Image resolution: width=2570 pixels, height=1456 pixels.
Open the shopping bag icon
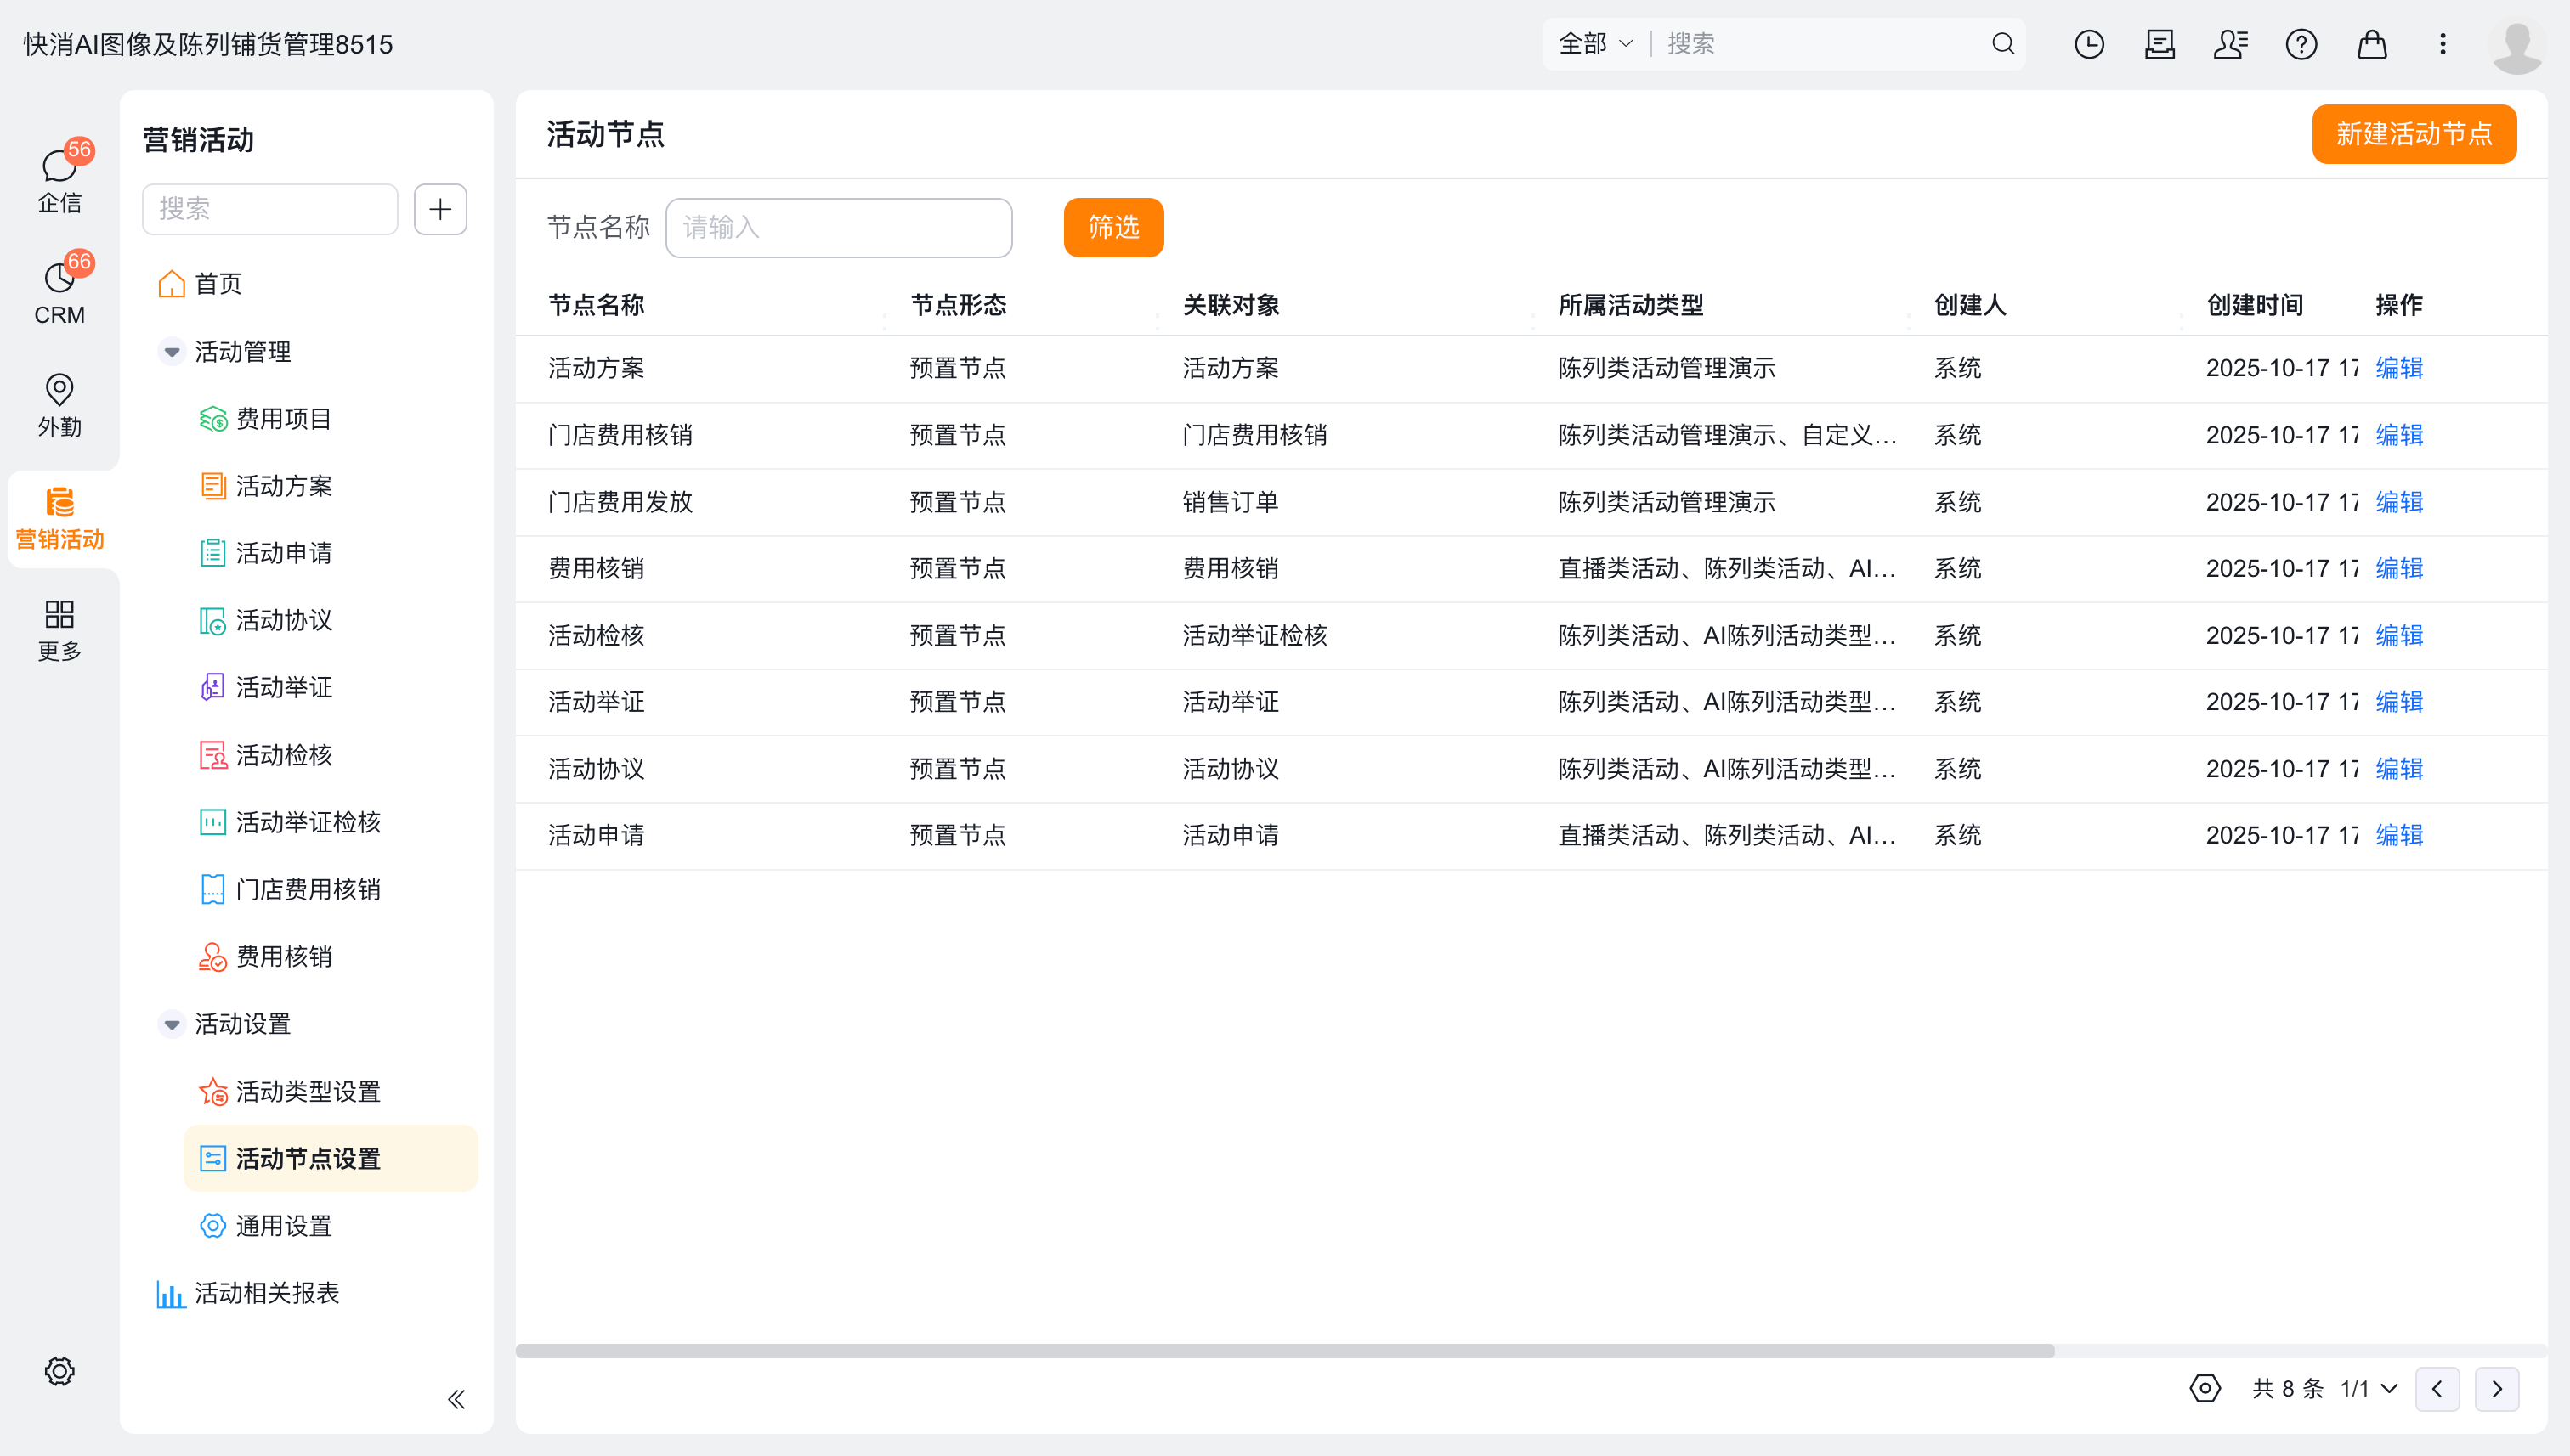2372,44
